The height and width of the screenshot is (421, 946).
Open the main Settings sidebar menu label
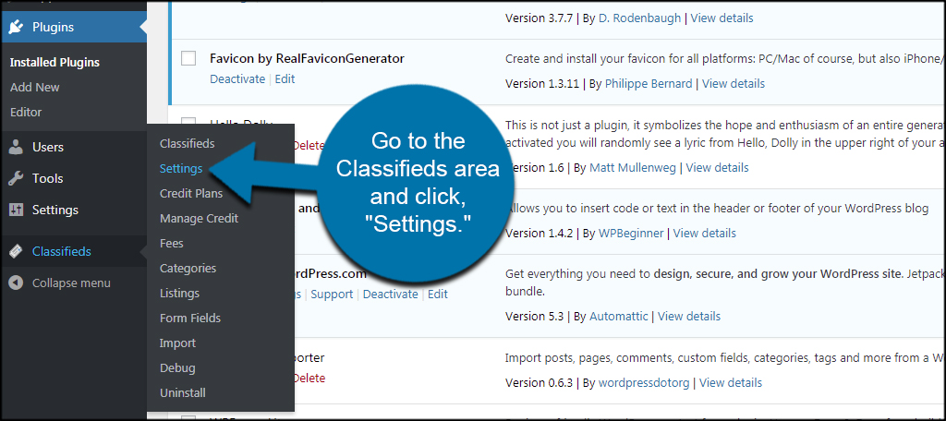(x=55, y=210)
